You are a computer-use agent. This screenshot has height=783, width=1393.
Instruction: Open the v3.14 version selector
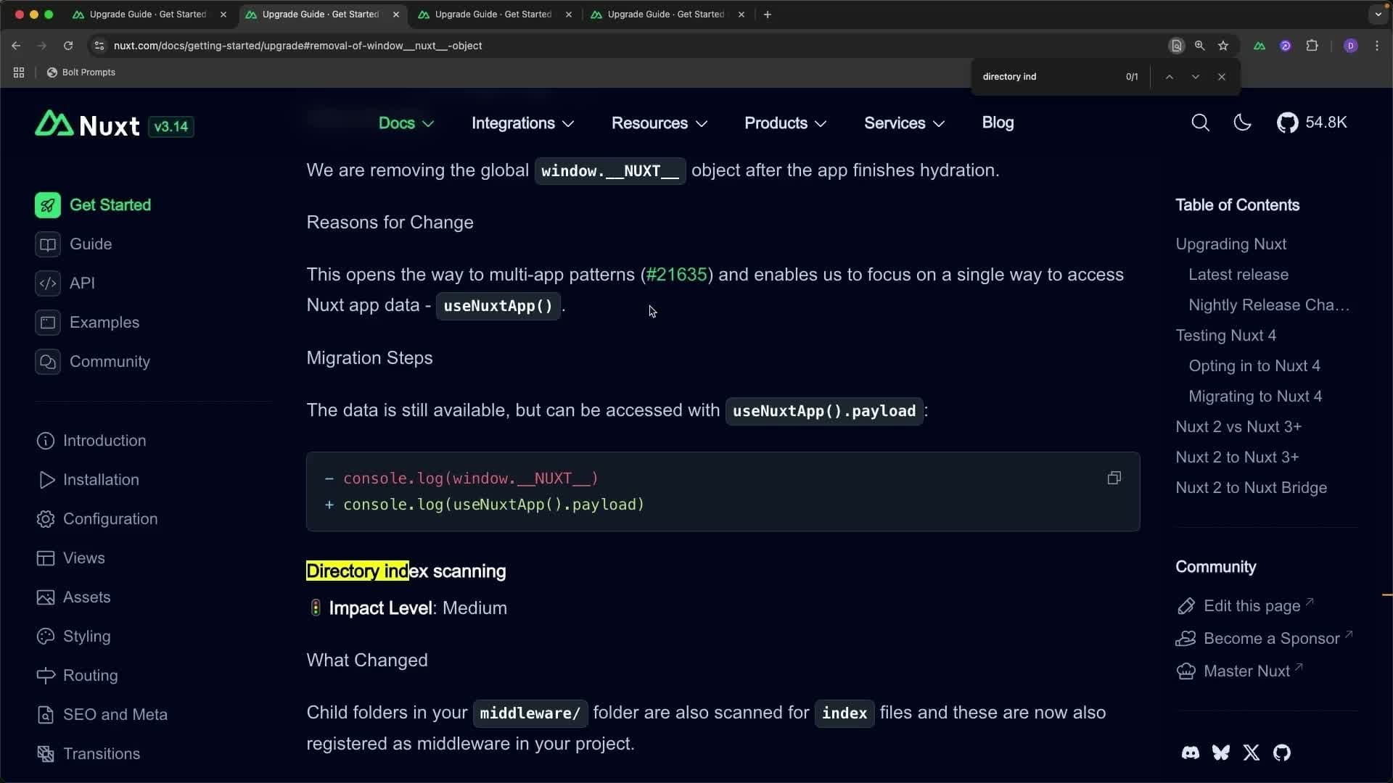coord(171,127)
